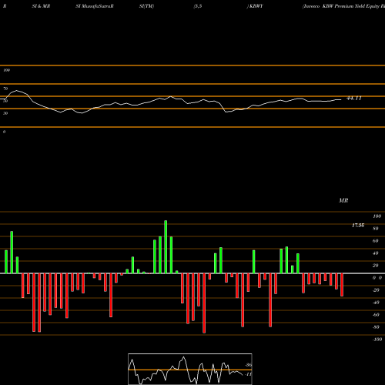Click the MR axis label -100
385x385 pixels.
[377, 340]
